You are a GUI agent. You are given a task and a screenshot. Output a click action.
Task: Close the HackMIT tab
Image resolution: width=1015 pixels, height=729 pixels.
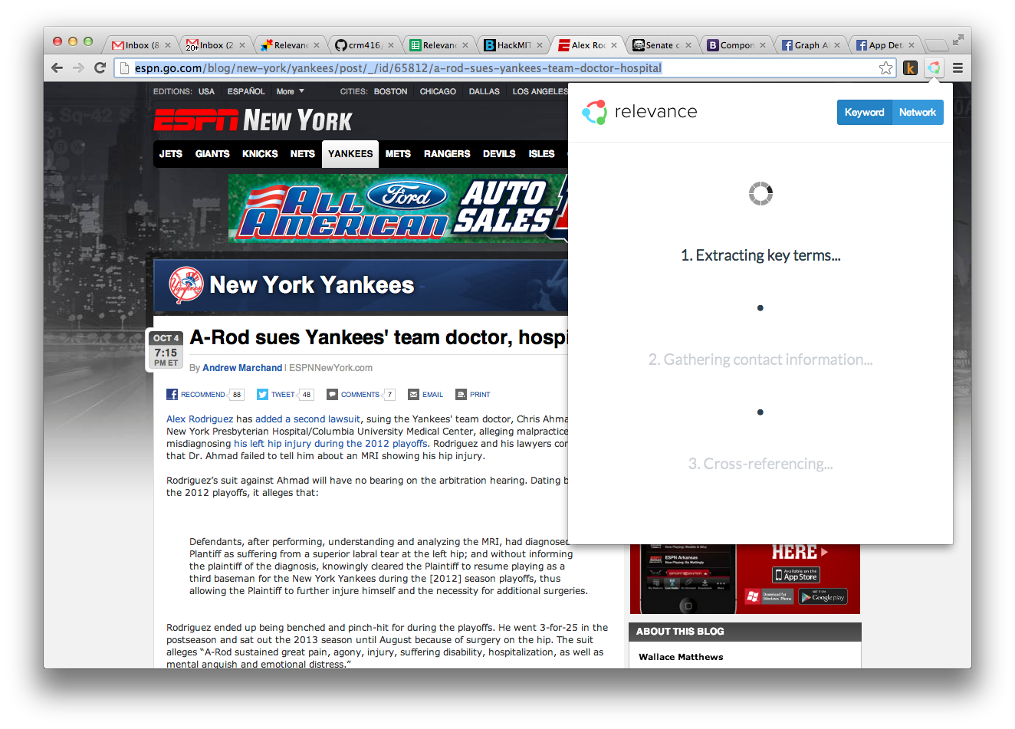[x=540, y=45]
